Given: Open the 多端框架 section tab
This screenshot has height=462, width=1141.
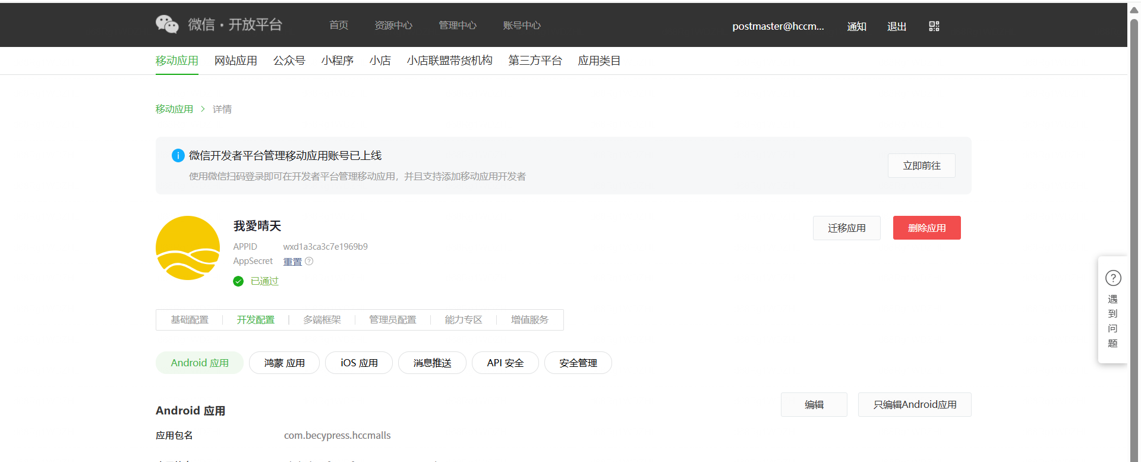Looking at the screenshot, I should pyautogui.click(x=322, y=320).
